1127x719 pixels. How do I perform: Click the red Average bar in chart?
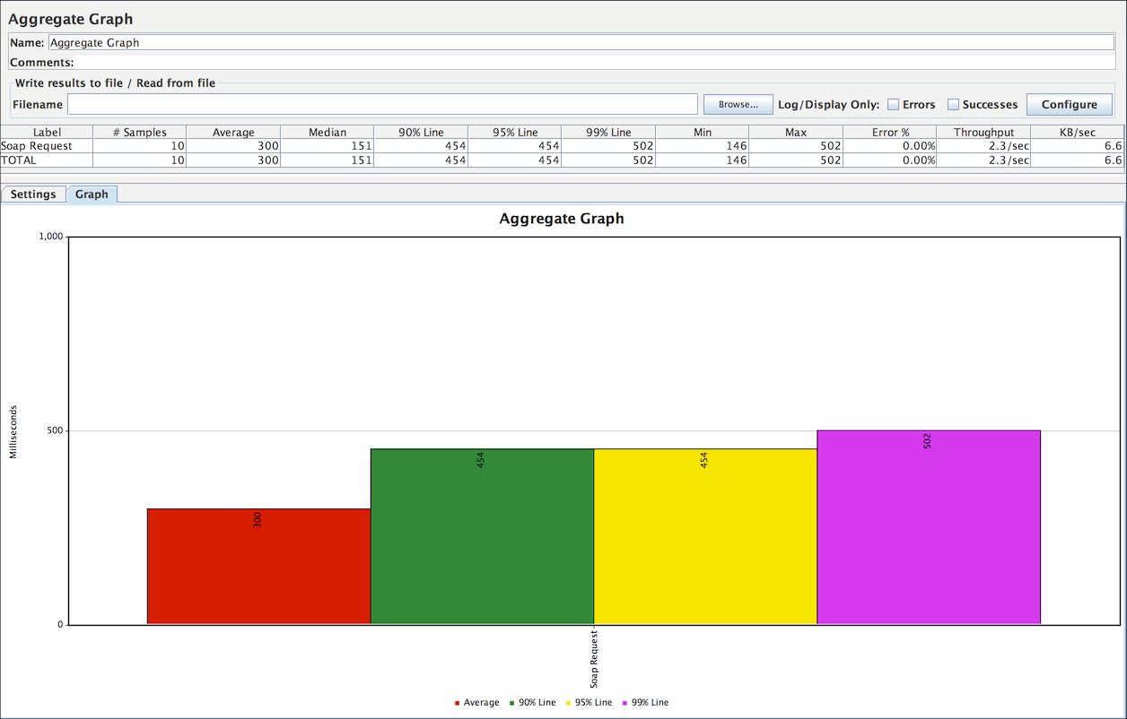tap(258, 567)
